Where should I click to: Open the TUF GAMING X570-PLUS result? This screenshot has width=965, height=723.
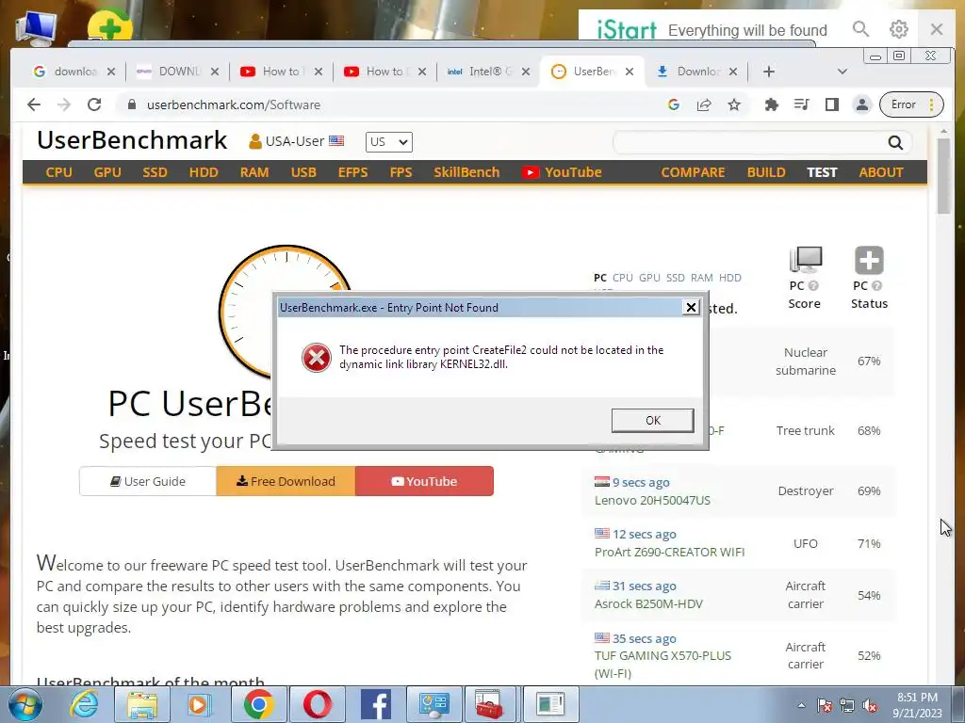pyautogui.click(x=662, y=664)
